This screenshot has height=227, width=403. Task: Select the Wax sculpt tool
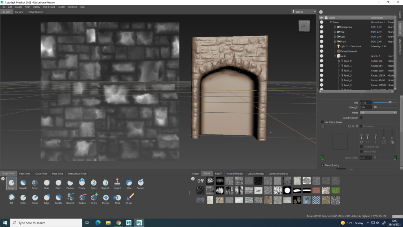tap(129, 183)
